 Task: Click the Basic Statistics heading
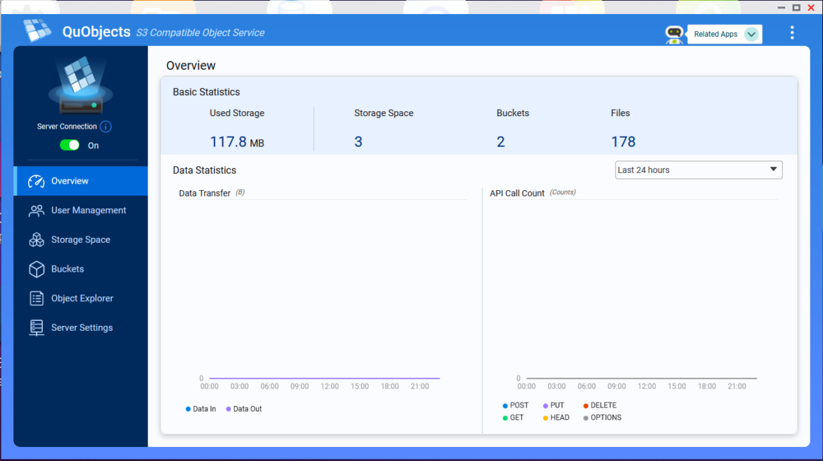(x=206, y=92)
